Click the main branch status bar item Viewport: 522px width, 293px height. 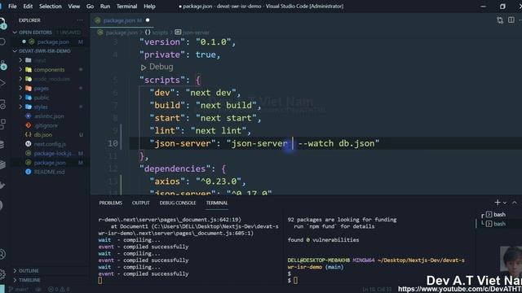pos(19,290)
